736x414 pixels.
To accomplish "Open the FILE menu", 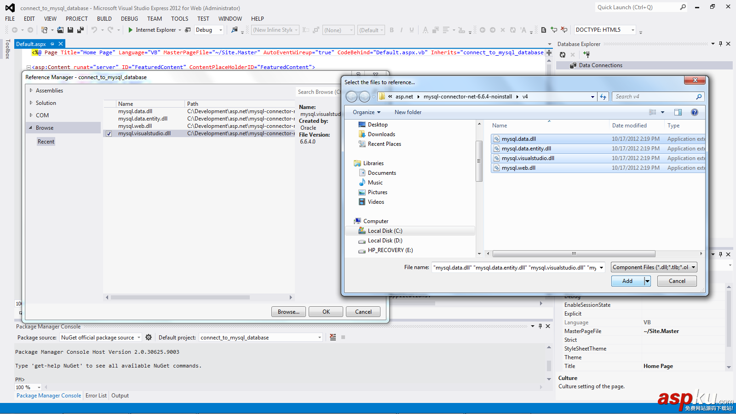I will (10, 19).
